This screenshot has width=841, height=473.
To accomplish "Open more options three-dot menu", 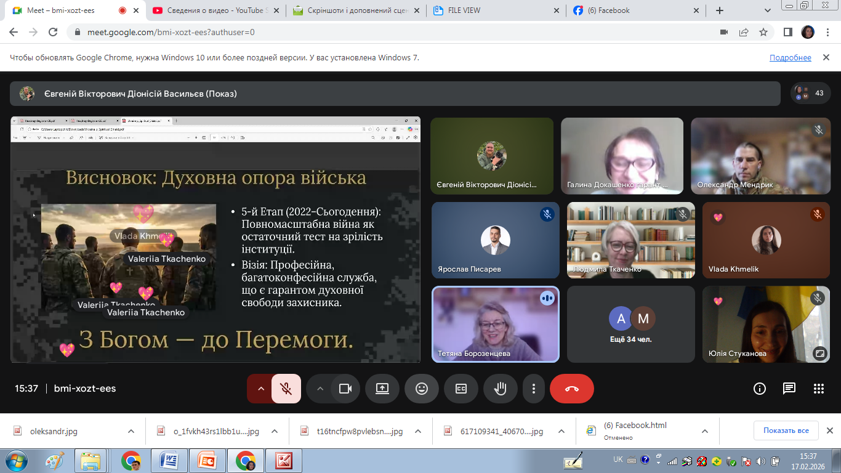I will [x=534, y=389].
